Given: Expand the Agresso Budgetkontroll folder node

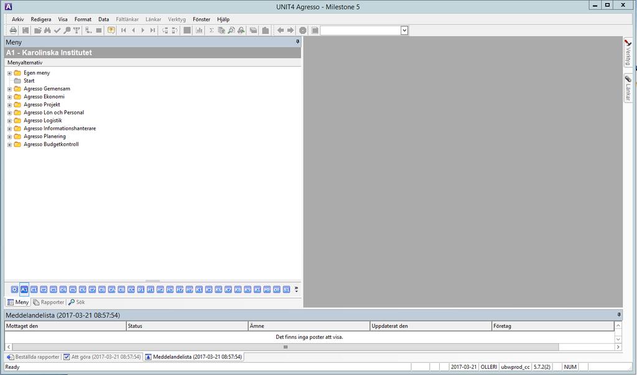Looking at the screenshot, I should [x=9, y=145].
